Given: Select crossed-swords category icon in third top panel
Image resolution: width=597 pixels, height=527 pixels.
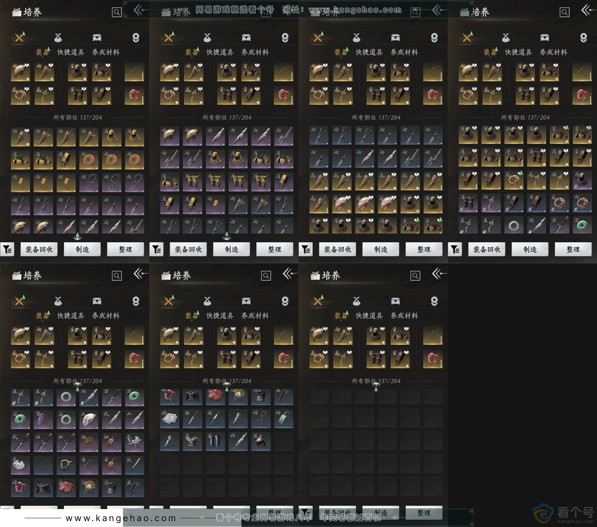Looking at the screenshot, I should tap(318, 37).
